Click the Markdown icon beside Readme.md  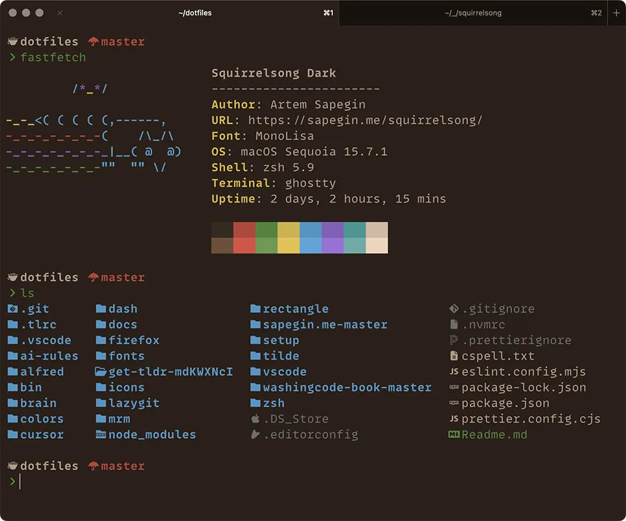tap(453, 434)
